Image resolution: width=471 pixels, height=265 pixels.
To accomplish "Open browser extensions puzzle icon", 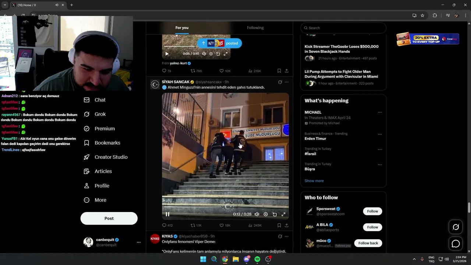I will [x=435, y=15].
